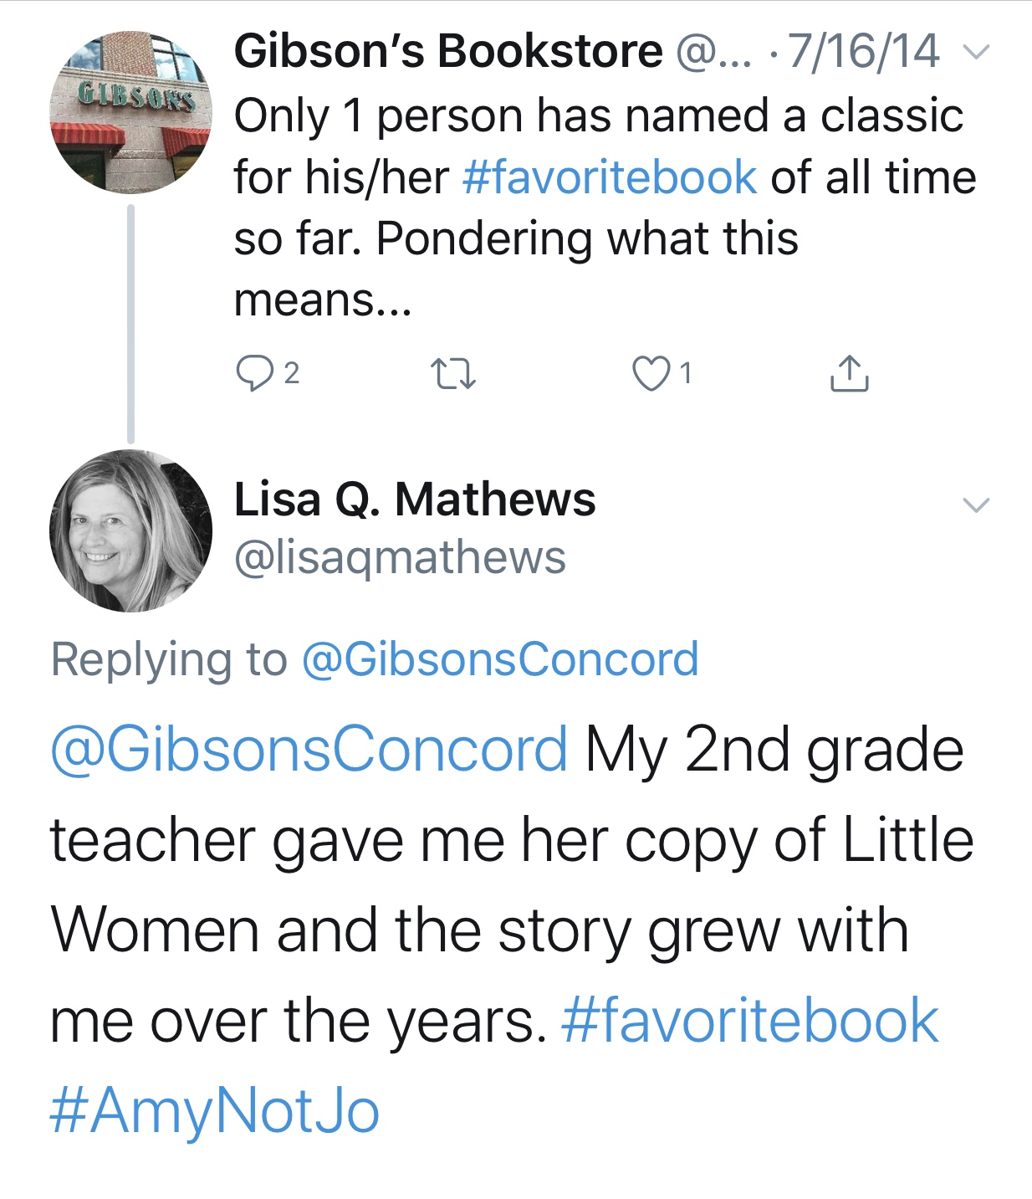The width and height of the screenshot is (1032, 1199).
Task: Open the chevron menu on Gibson's tweet
Action: [x=976, y=52]
